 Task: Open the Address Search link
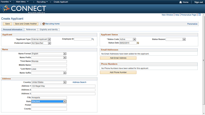(x=79, y=82)
